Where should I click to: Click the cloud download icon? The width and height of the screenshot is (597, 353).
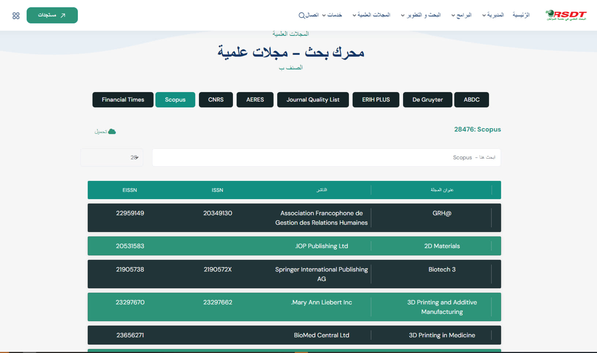coord(112,132)
